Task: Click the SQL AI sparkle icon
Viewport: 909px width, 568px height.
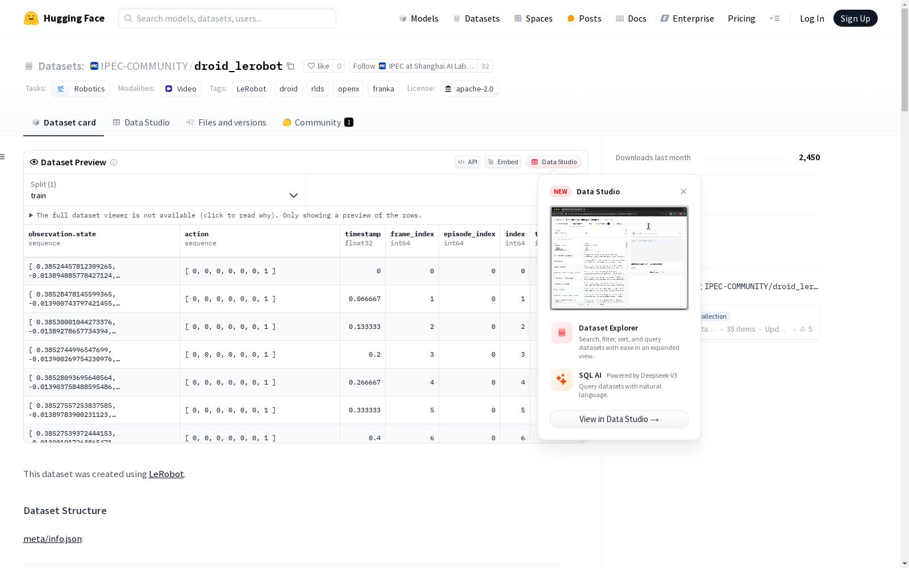Action: pyautogui.click(x=561, y=379)
